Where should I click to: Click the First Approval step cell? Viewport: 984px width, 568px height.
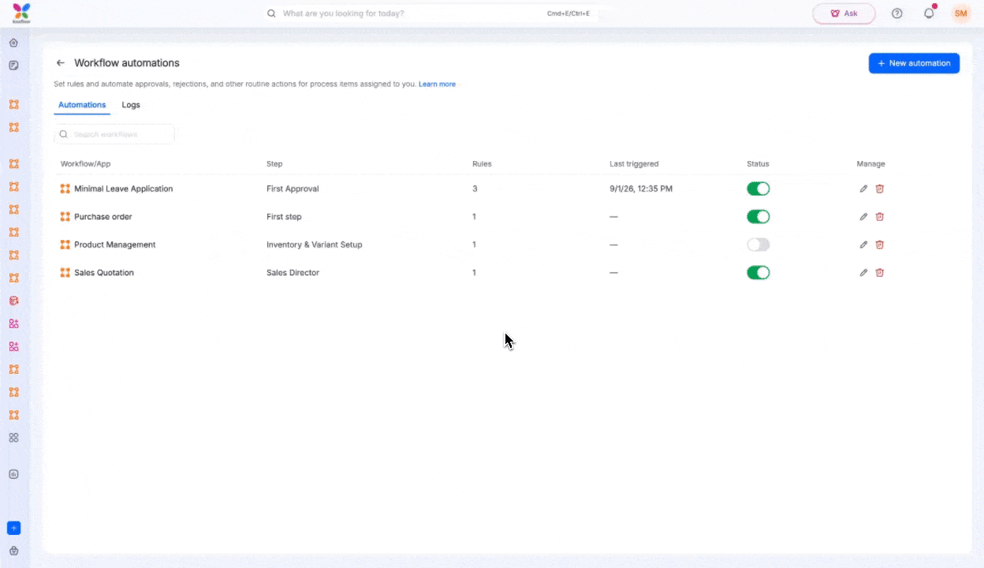click(293, 189)
